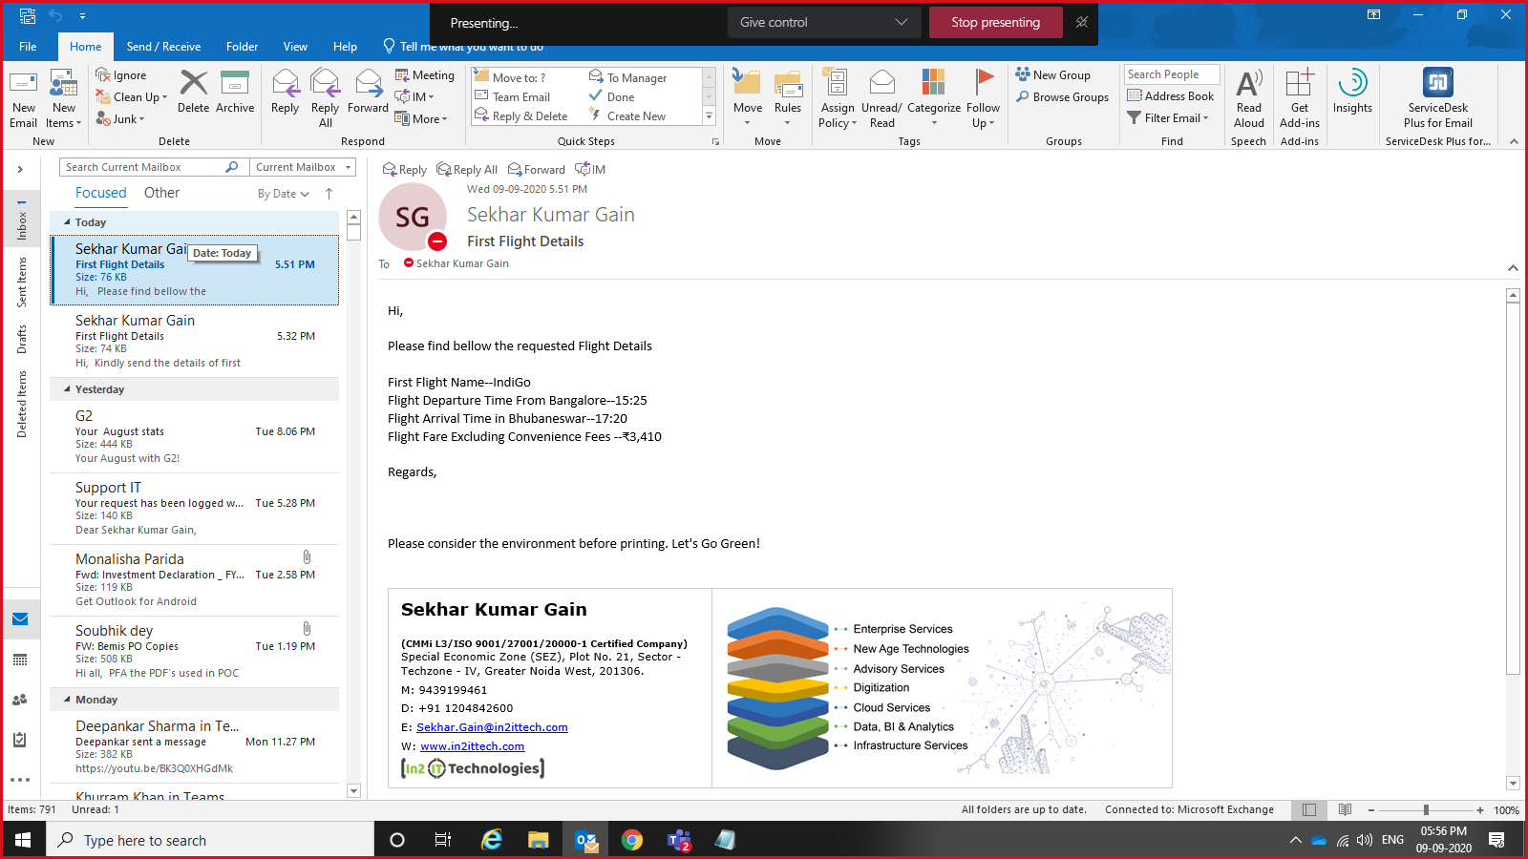The image size is (1528, 859).
Task: Archive the selected message
Action: point(235,92)
